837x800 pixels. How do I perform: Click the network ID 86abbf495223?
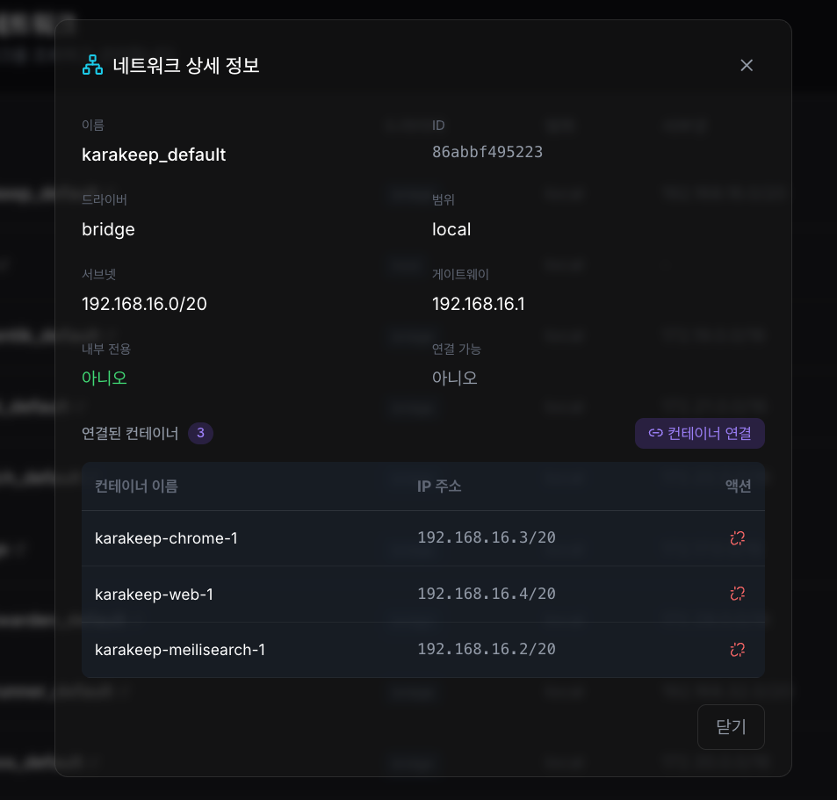click(487, 151)
